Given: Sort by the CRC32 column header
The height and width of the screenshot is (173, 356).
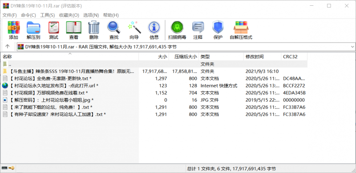Looking at the screenshot, I should point(294,57).
